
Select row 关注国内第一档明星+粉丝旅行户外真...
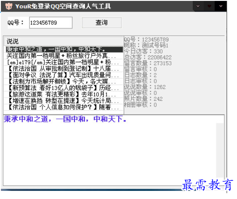point(64,56)
